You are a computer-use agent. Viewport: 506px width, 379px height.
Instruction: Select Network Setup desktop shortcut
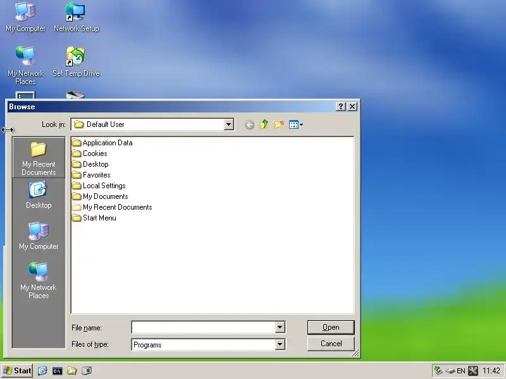(76, 17)
